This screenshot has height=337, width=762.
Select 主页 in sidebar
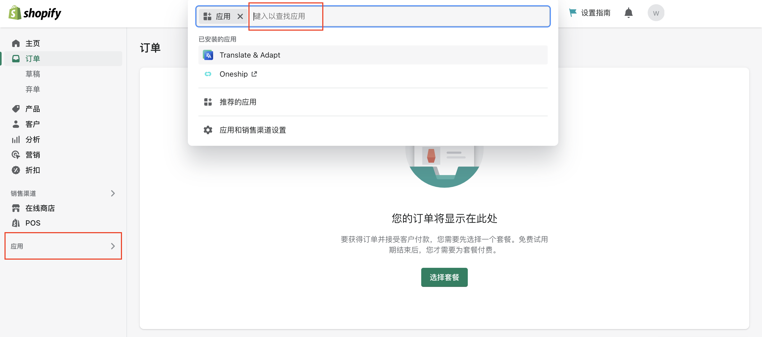tap(63, 43)
